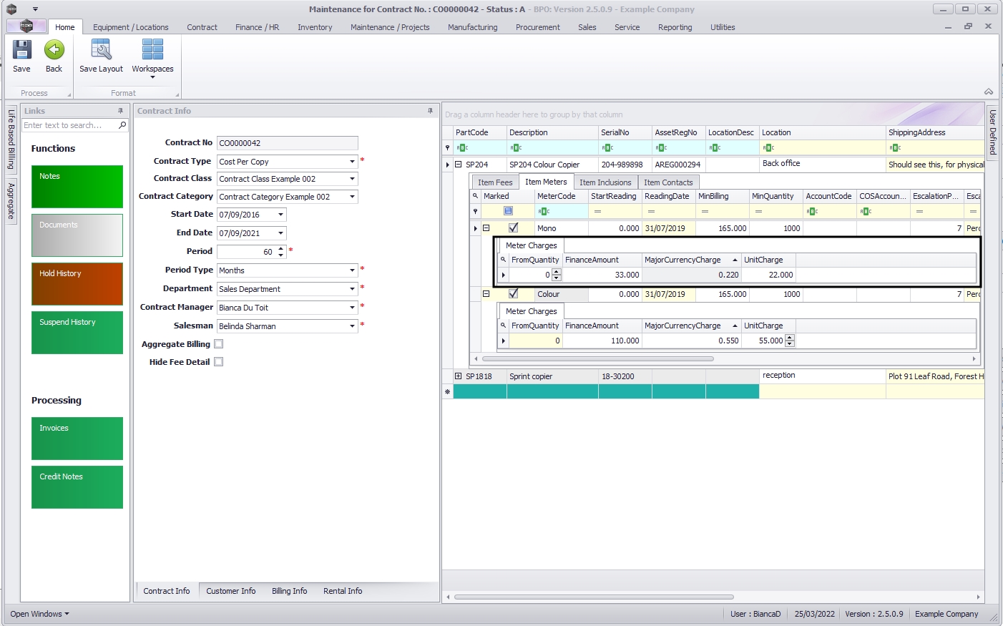Click the Hold History tile
Screen dimensions: 1003x626
[x=77, y=283]
